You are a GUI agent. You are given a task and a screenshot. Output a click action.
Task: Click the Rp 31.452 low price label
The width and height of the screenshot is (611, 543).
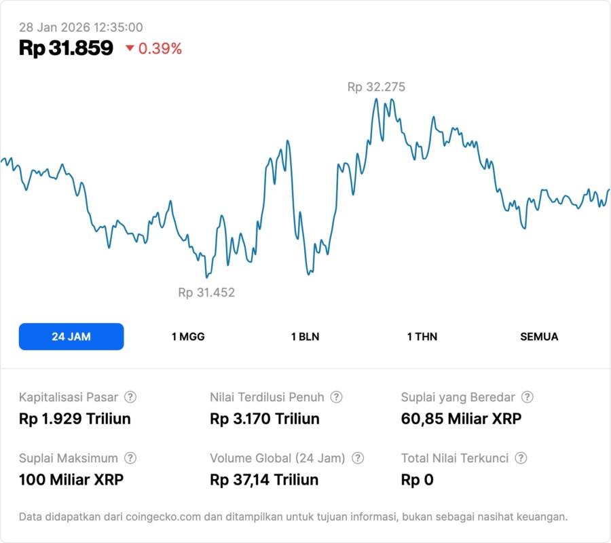coord(206,293)
